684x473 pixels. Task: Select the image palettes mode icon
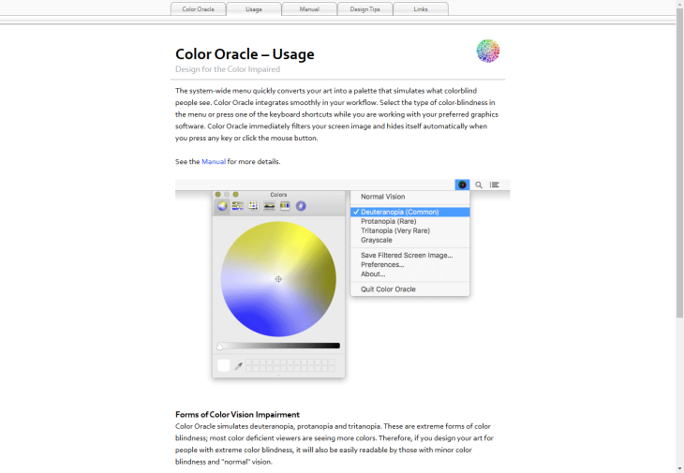pos(269,206)
